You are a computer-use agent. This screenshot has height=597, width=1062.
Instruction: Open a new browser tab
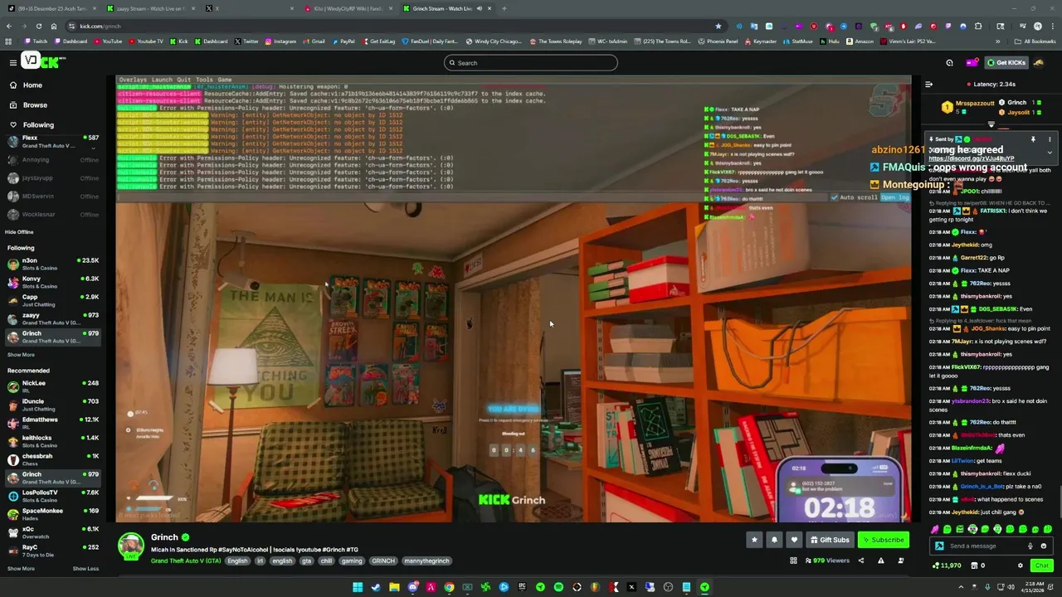(x=504, y=8)
